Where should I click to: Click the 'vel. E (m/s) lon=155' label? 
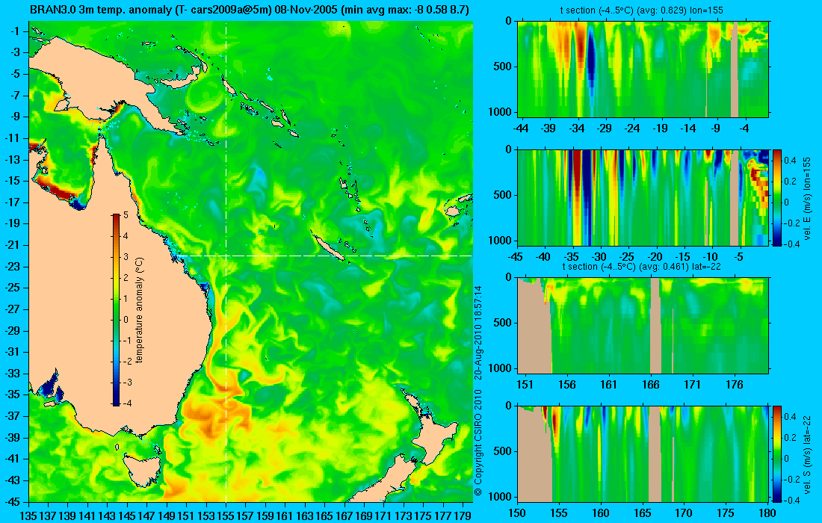(808, 197)
